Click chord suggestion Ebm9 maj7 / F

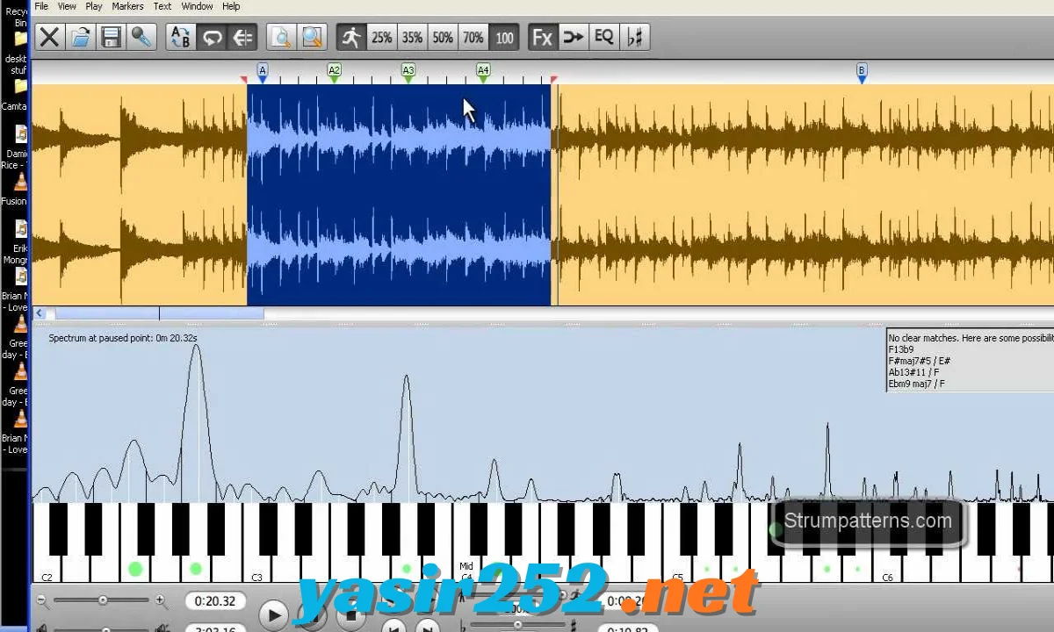tap(917, 384)
